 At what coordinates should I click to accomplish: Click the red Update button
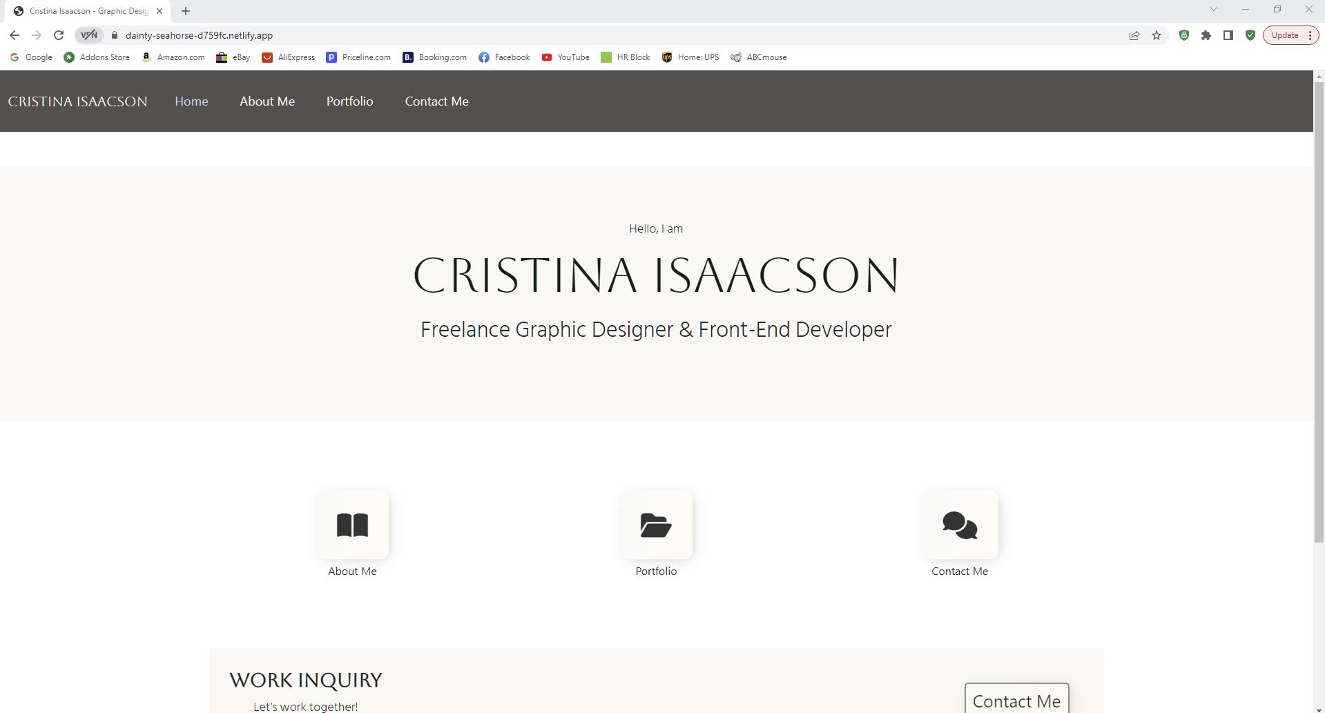pyautogui.click(x=1290, y=35)
